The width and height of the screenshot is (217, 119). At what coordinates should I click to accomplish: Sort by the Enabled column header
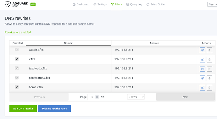(x=18, y=43)
